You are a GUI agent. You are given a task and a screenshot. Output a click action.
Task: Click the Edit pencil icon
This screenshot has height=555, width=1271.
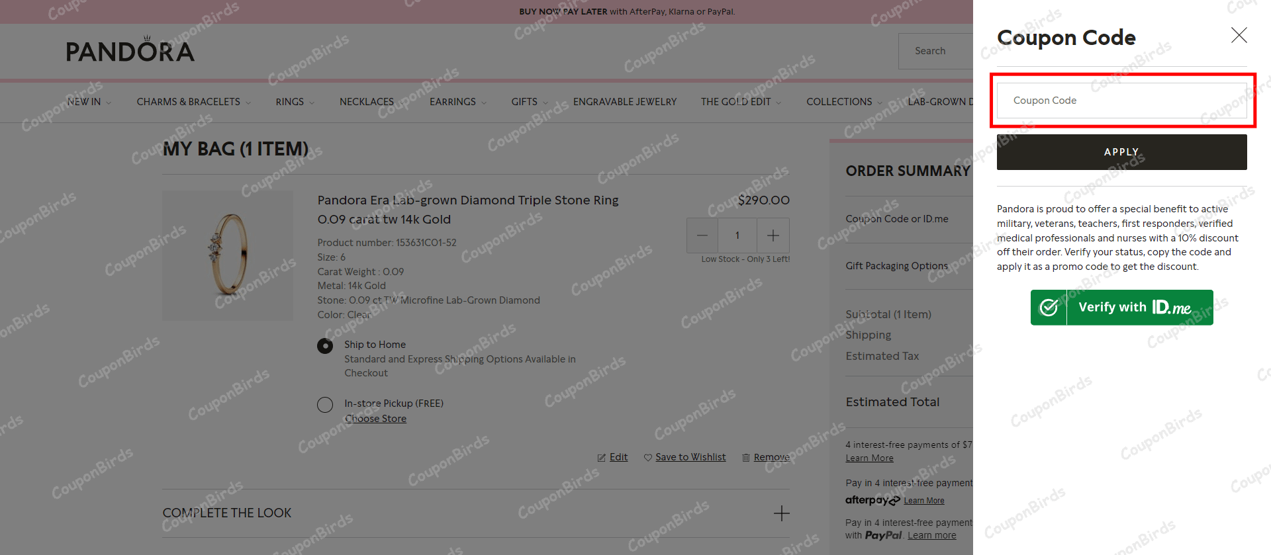(x=601, y=458)
